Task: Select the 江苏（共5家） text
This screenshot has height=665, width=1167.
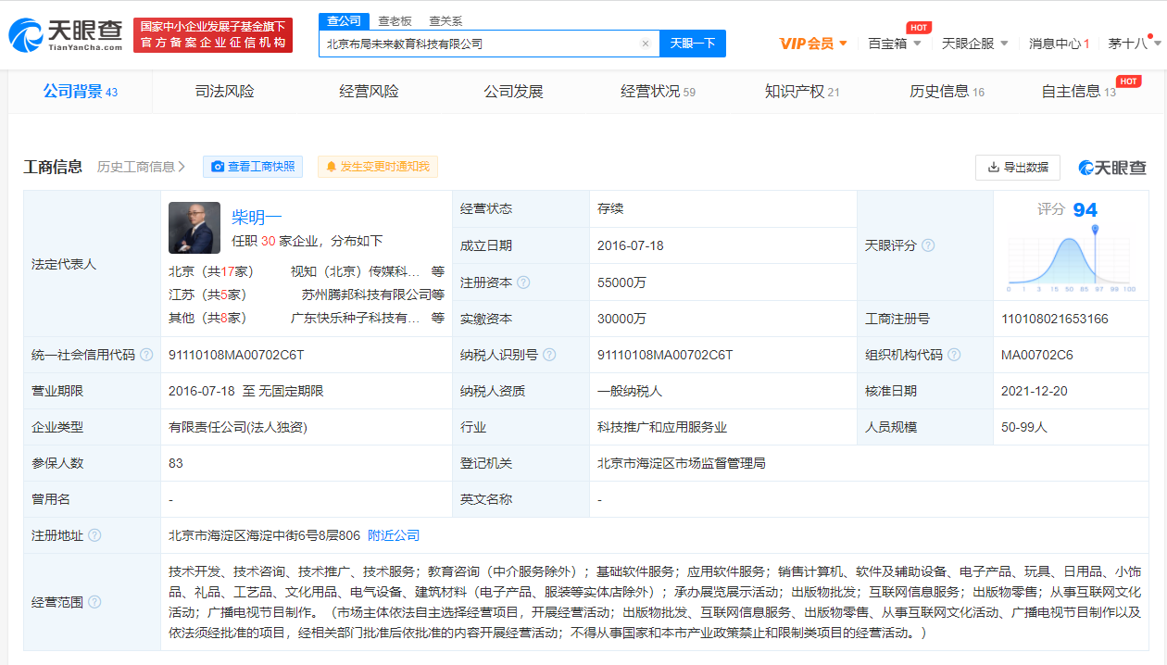Action: (x=207, y=295)
